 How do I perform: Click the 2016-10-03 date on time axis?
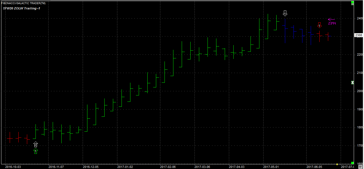12,167
